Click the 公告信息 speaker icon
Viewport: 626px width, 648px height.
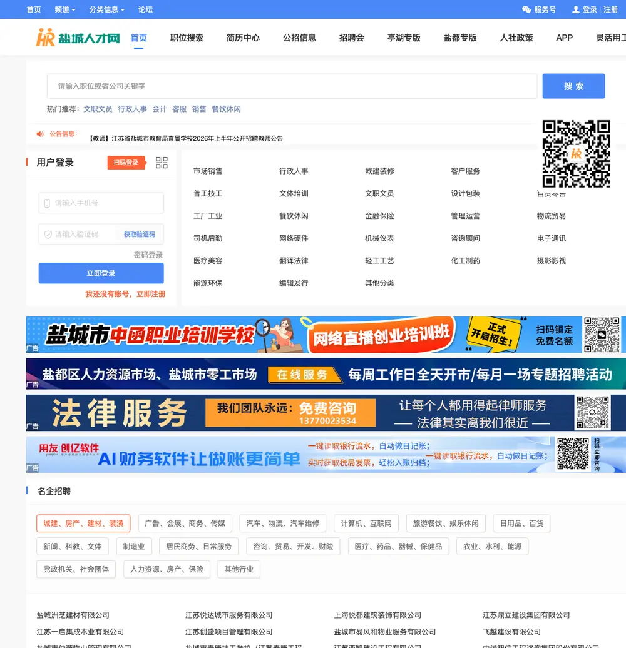tap(40, 134)
